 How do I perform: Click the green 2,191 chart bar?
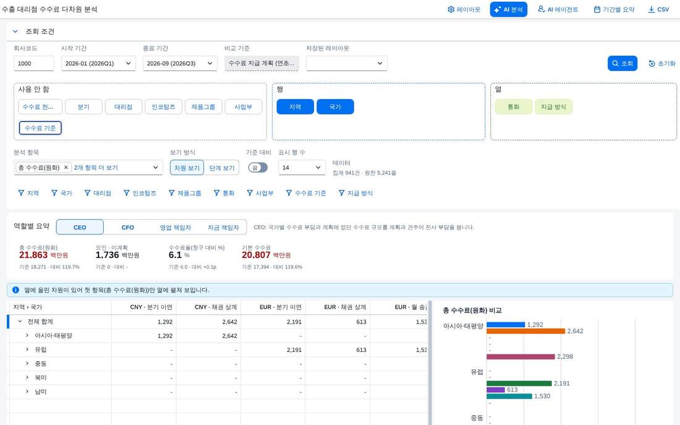[519, 384]
